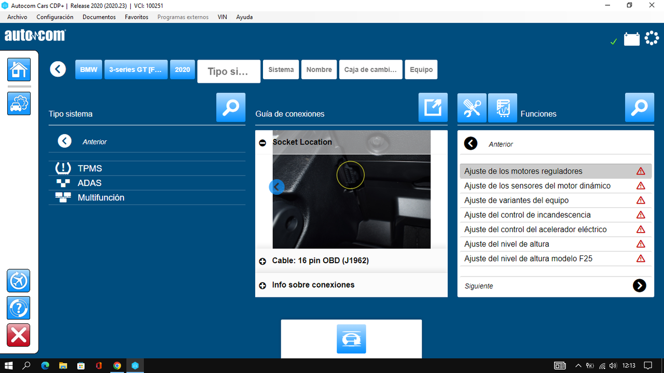Click the Siguiente black arrow button
The height and width of the screenshot is (373, 664).
tap(640, 285)
